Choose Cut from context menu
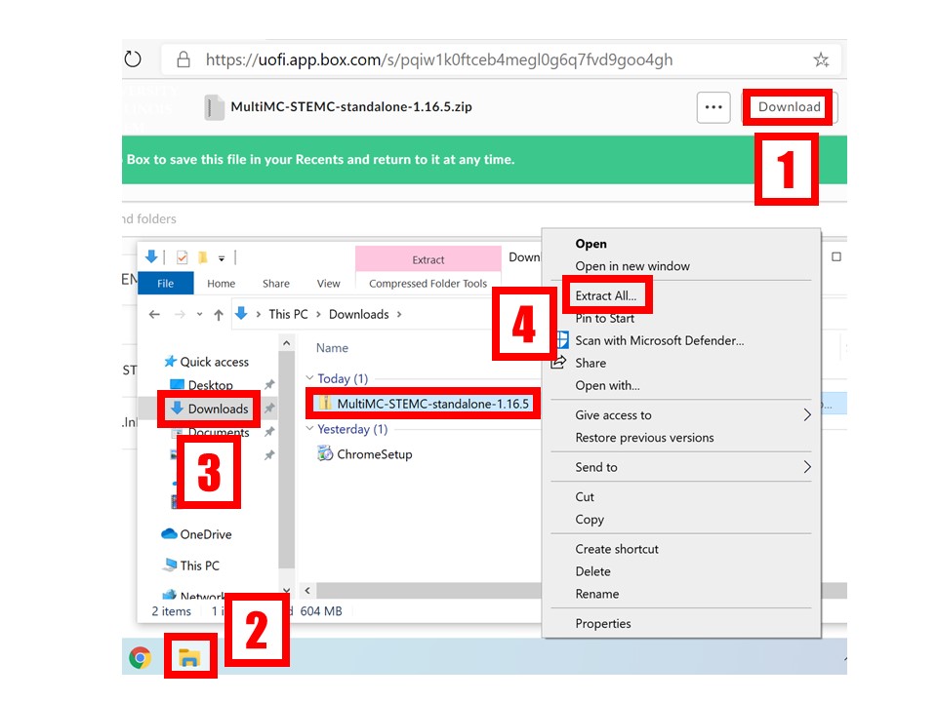The height and width of the screenshot is (702, 937). tap(585, 496)
